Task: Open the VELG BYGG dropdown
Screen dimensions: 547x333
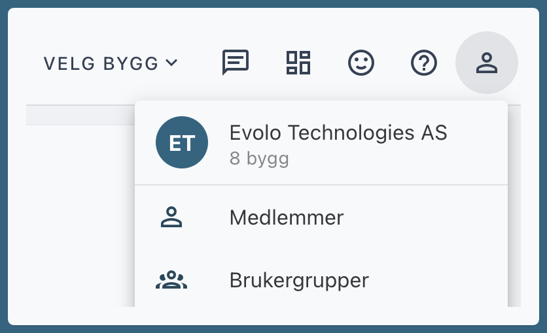Action: [111, 63]
